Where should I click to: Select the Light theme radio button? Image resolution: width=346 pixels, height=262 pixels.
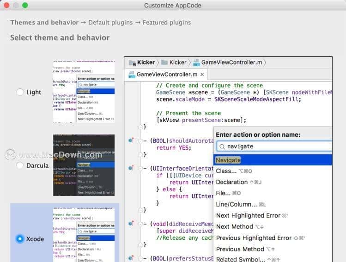[x=20, y=92]
